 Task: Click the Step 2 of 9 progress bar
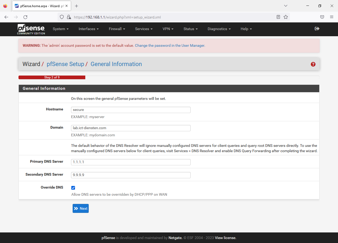point(52,77)
